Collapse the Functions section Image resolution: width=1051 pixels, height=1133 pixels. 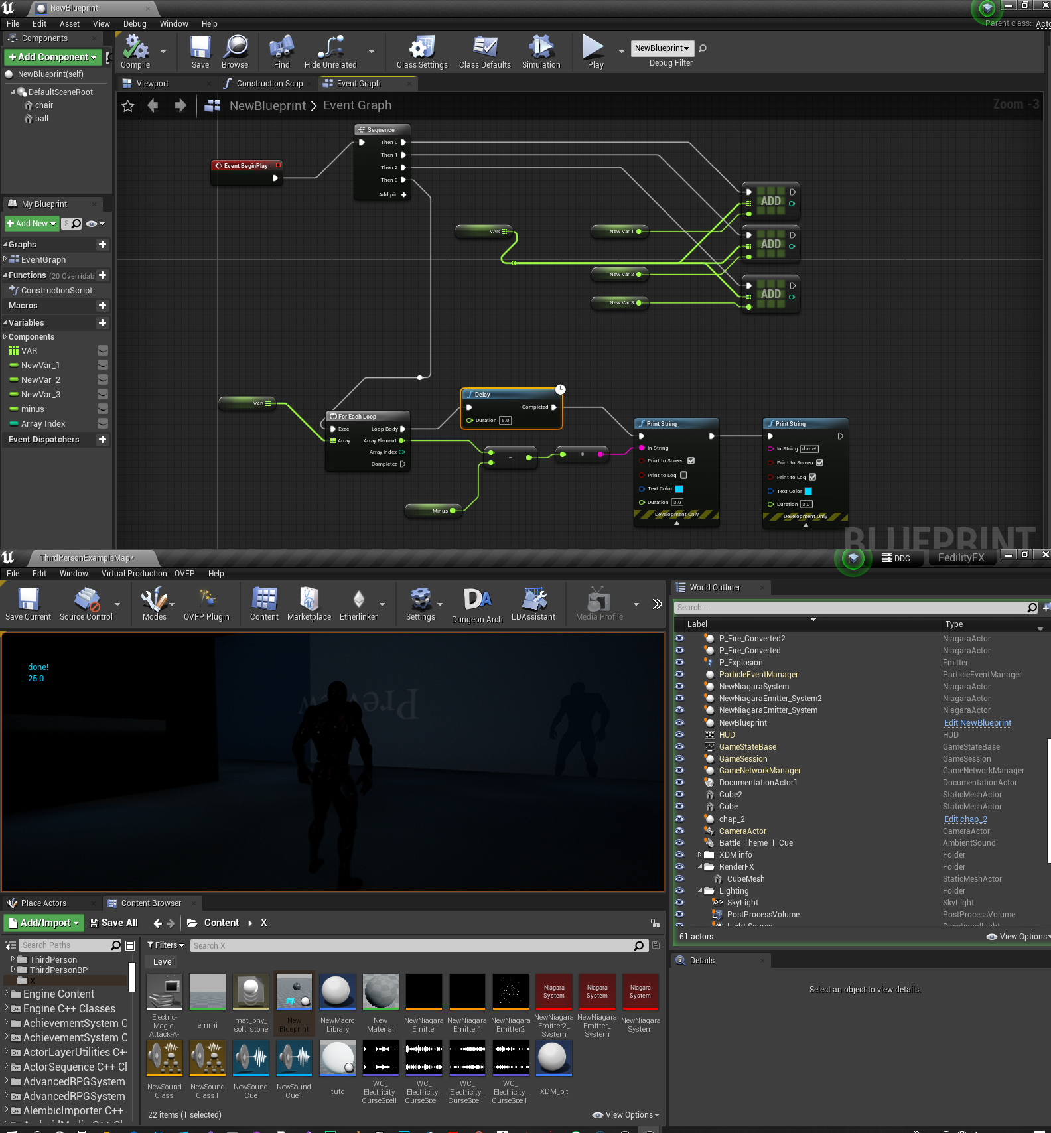coord(5,275)
